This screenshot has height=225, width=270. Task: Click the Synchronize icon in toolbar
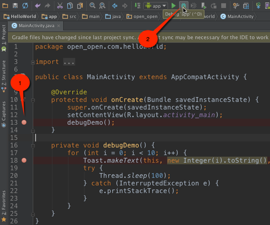25,6
